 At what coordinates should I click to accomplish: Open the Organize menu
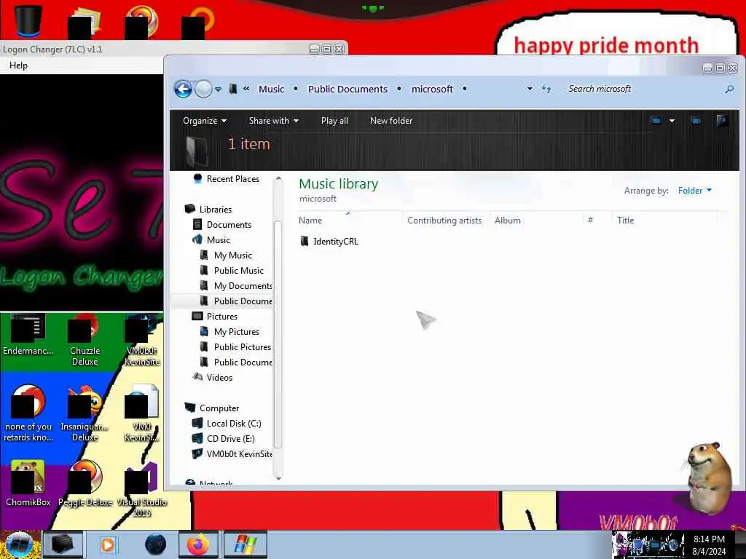pos(205,121)
